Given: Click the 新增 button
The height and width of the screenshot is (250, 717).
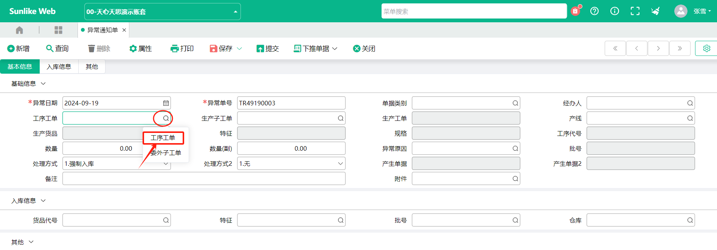Looking at the screenshot, I should (x=19, y=48).
